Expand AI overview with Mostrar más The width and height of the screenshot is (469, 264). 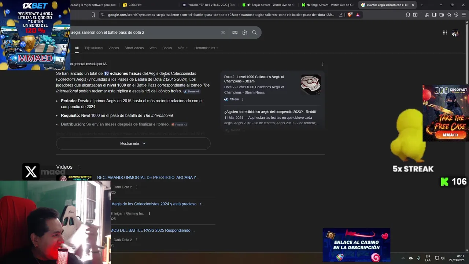pos(133,143)
